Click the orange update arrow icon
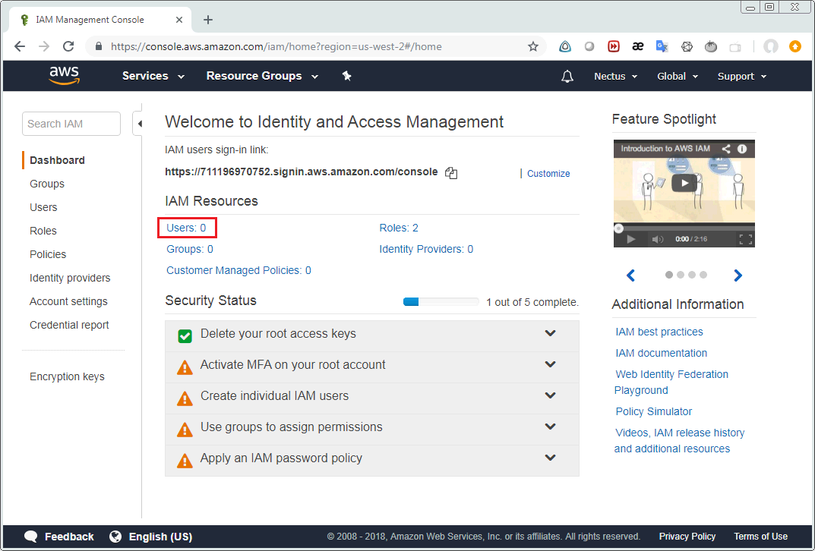Screen dimensions: 815x551 point(794,46)
